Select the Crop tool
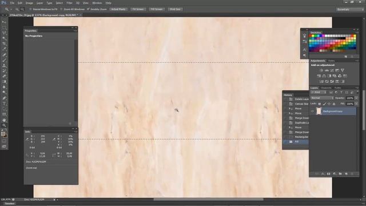 coord(4,43)
